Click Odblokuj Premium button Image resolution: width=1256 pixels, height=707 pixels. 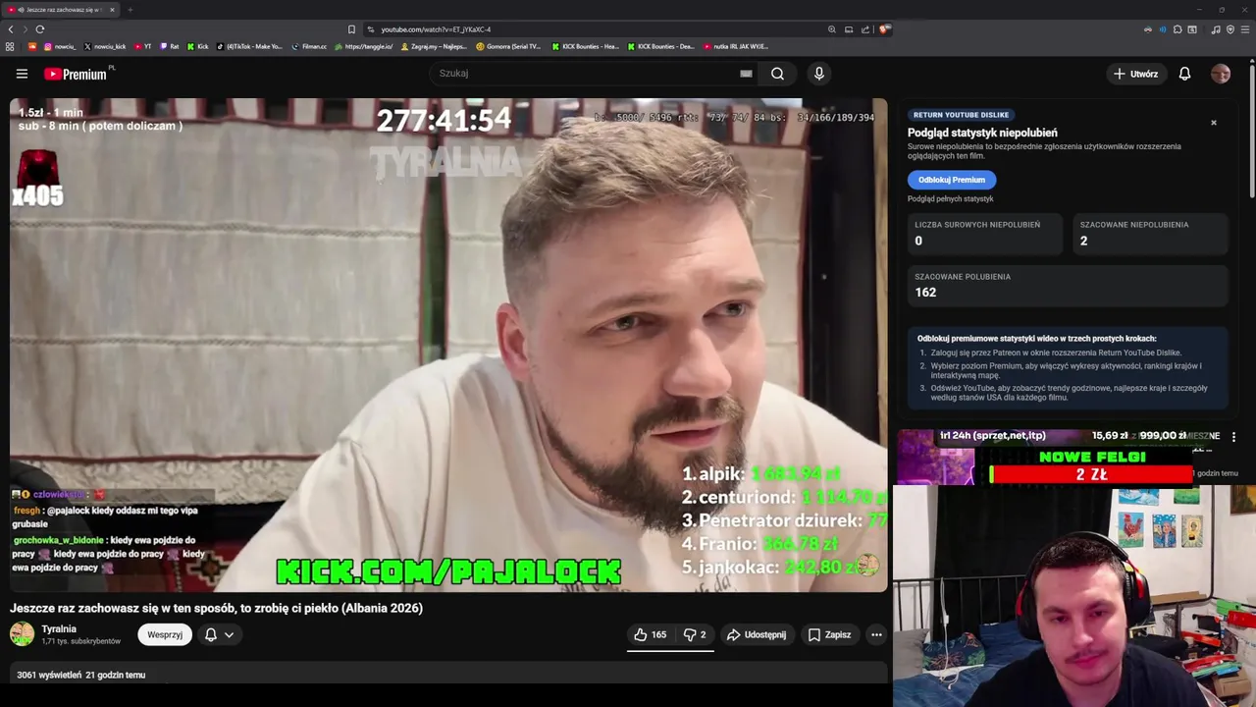point(952,180)
